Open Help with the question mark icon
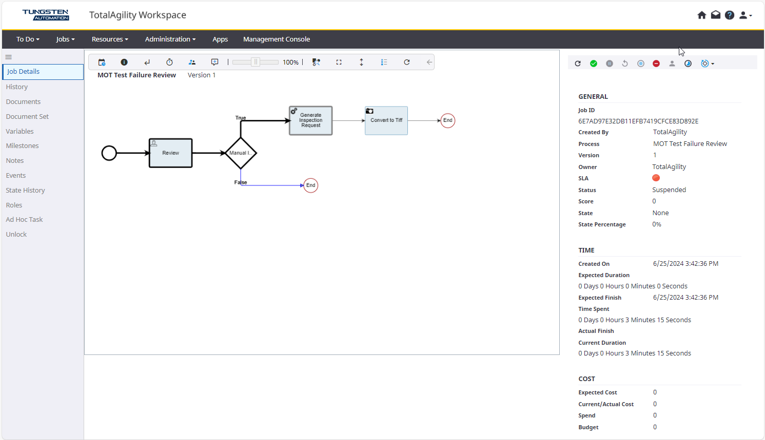The width and height of the screenshot is (765, 440). 730,15
